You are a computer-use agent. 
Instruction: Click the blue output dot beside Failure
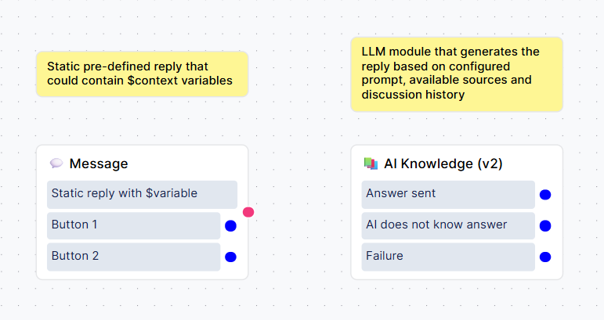(x=545, y=257)
